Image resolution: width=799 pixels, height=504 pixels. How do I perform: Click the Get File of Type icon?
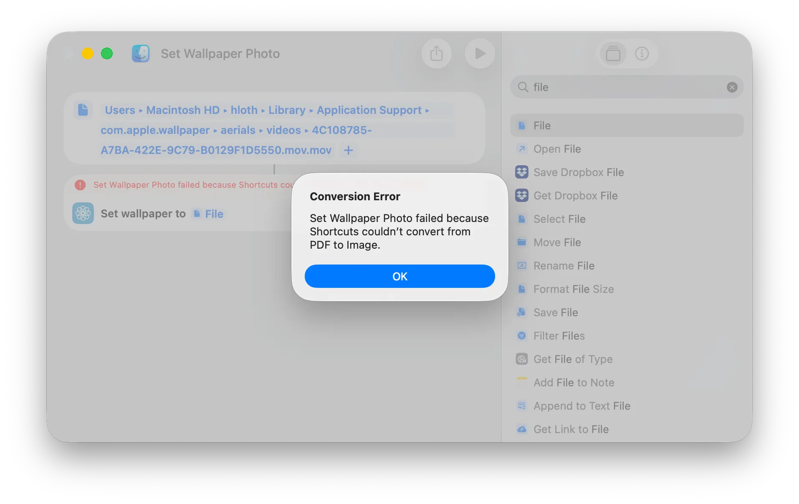tap(521, 359)
